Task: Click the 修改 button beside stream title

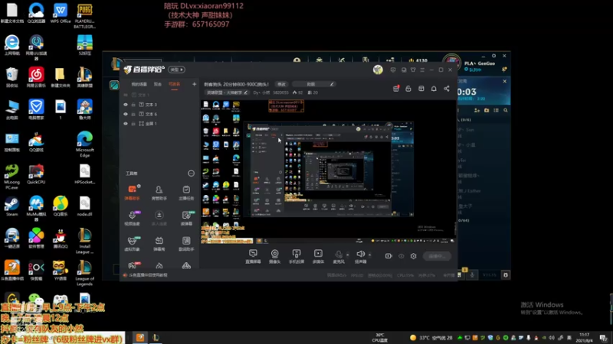Action: (x=281, y=84)
